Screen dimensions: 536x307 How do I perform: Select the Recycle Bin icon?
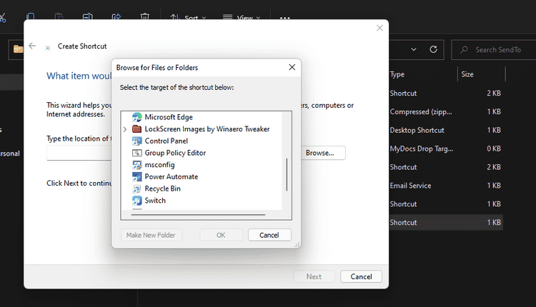[x=137, y=188]
